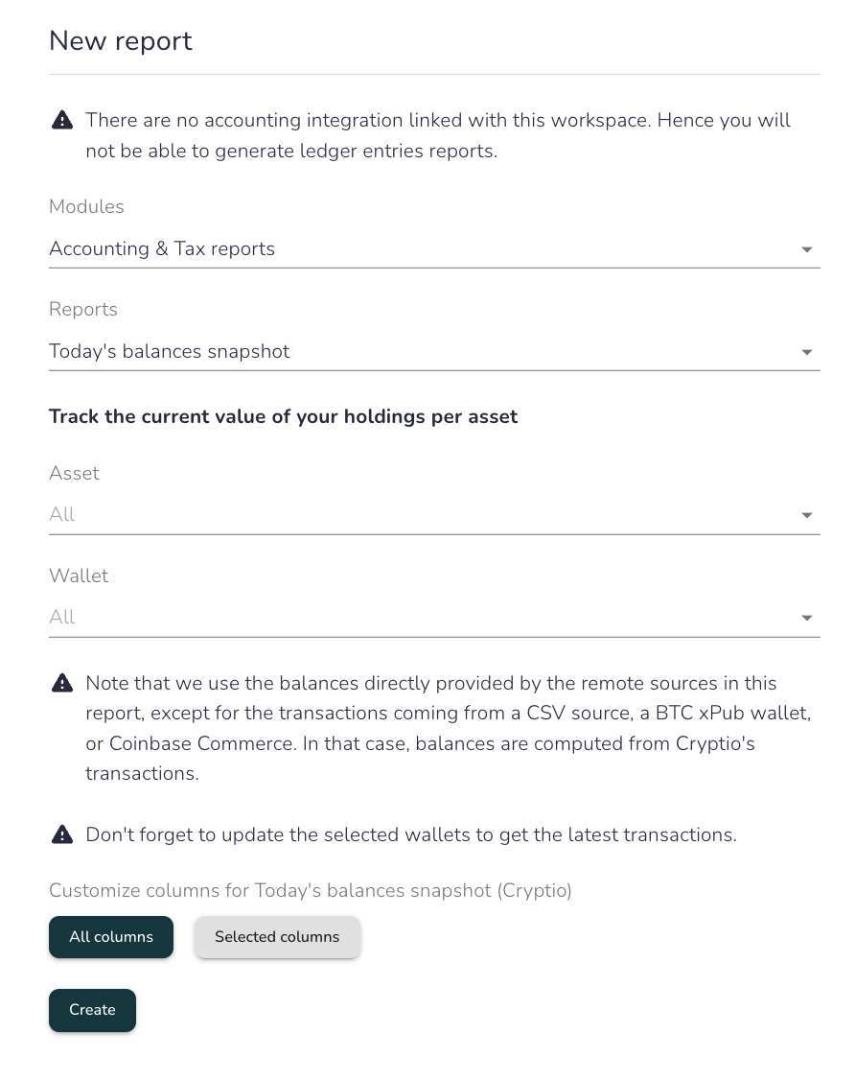
Task: Click the Modules label
Action: [x=86, y=206]
